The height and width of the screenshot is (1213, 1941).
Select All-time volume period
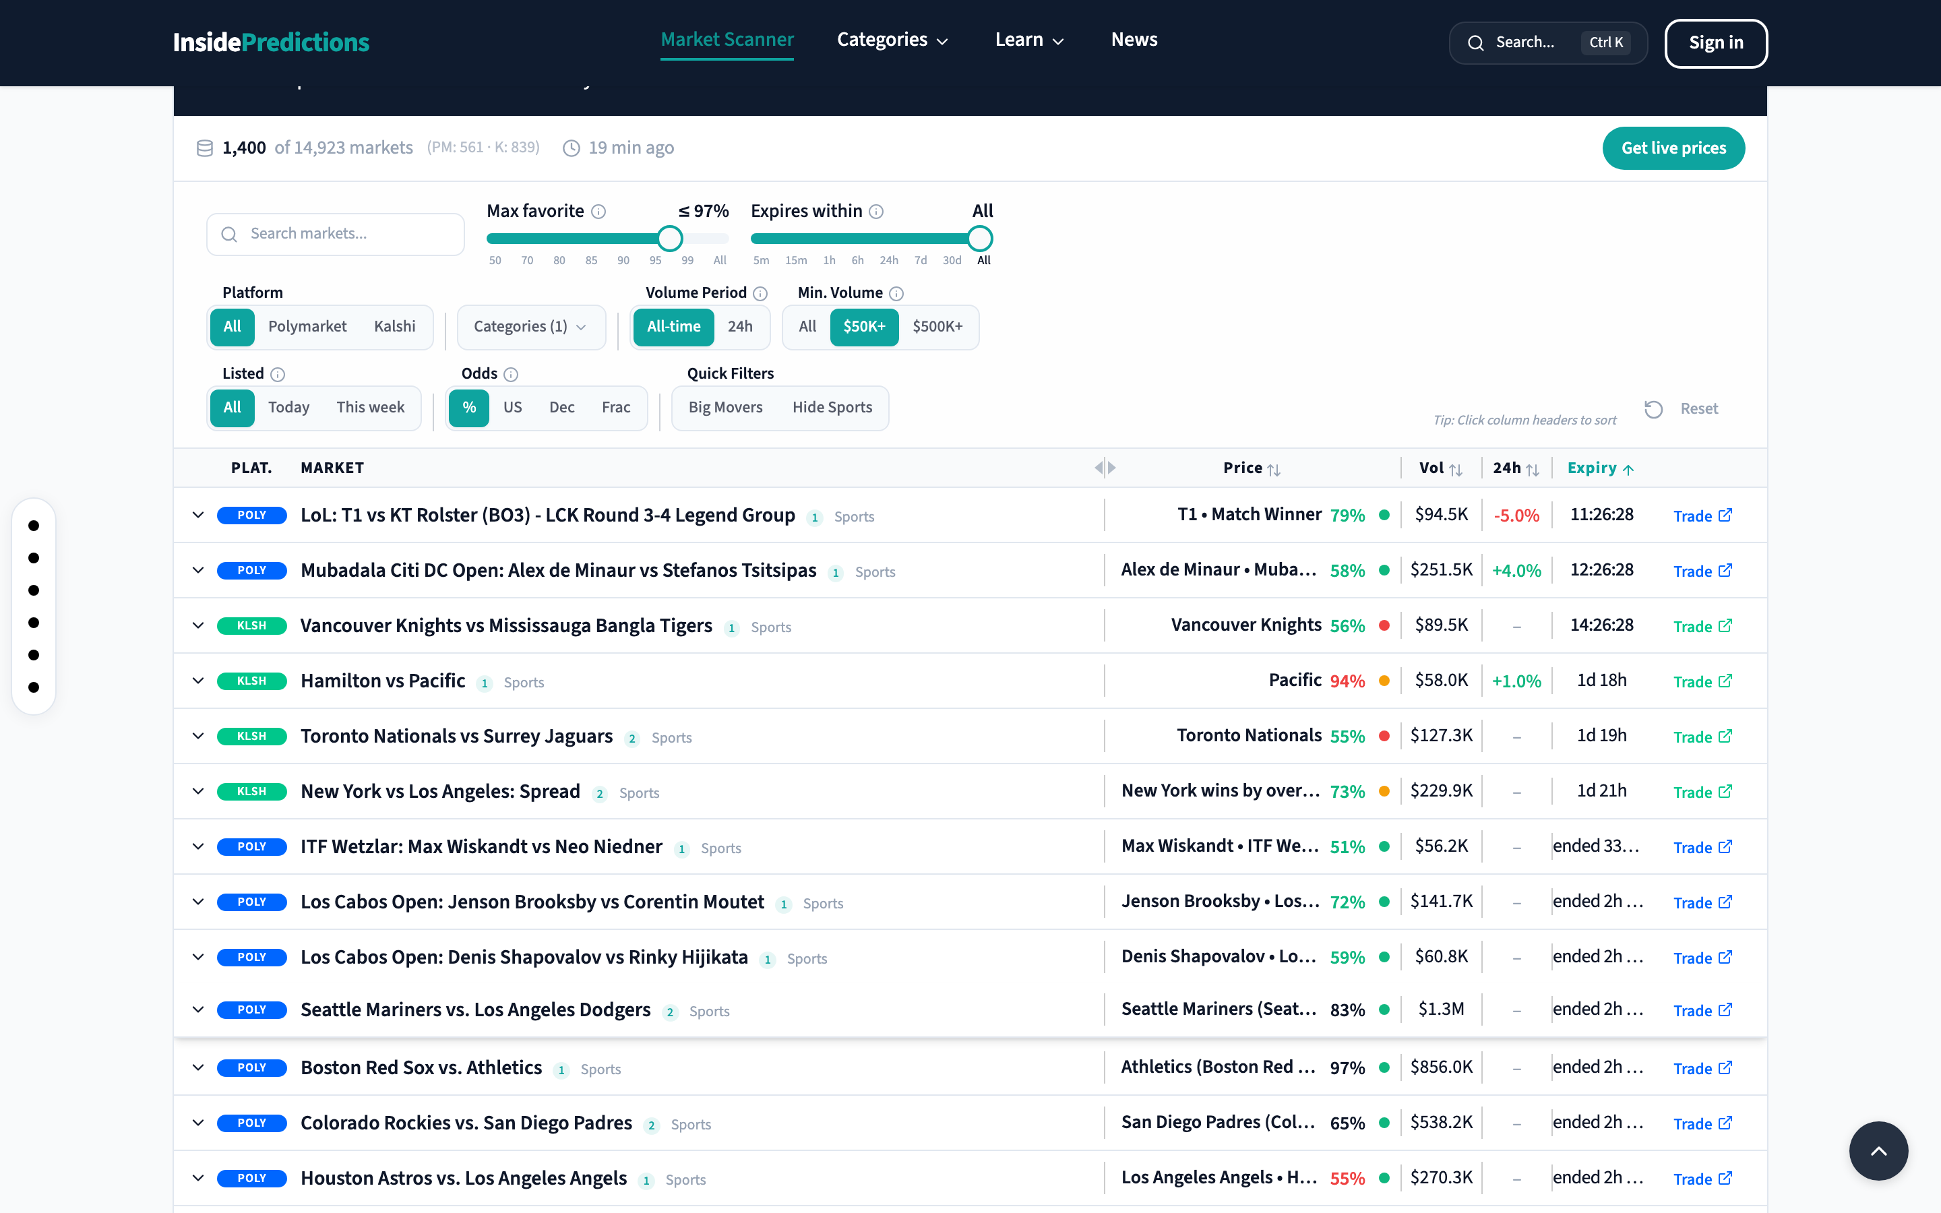[674, 327]
